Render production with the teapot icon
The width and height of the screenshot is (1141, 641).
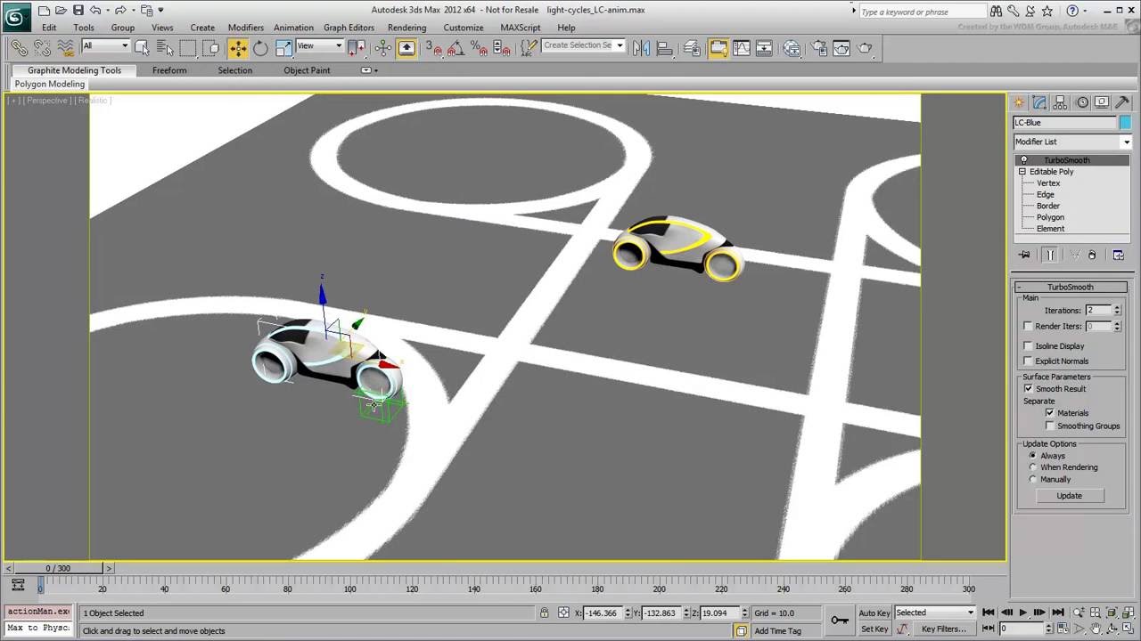click(x=865, y=48)
